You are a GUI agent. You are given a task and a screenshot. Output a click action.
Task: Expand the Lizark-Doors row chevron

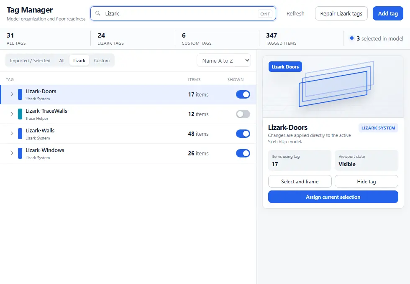point(12,94)
